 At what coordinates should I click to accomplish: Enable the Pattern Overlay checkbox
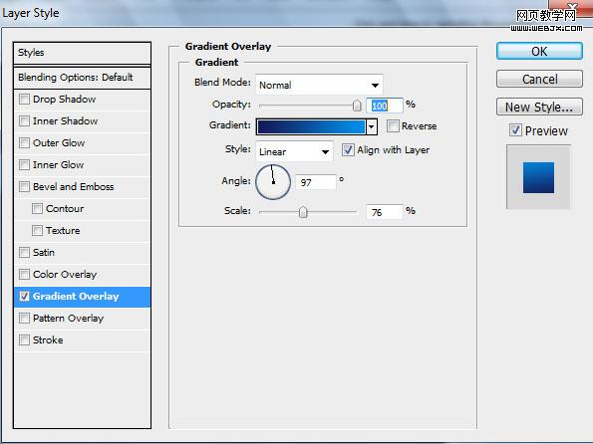point(24,319)
